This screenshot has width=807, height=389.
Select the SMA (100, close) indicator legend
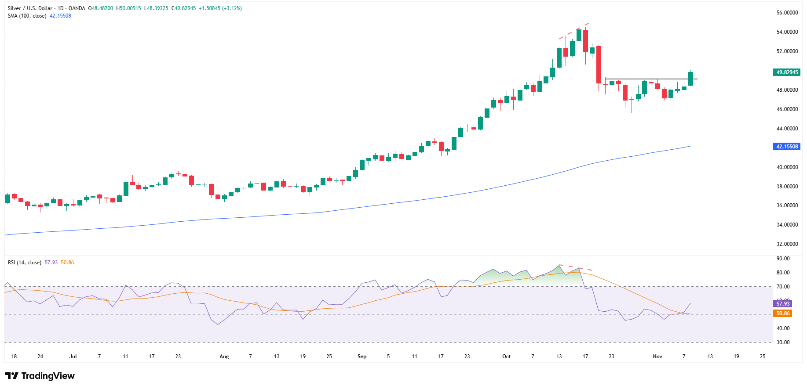[27, 16]
